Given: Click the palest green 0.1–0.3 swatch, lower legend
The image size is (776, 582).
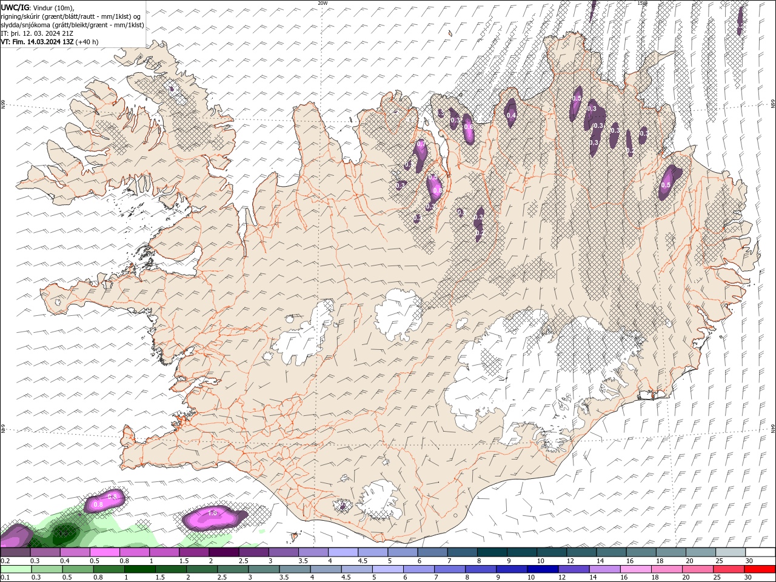Looking at the screenshot, I should pyautogui.click(x=16, y=569).
